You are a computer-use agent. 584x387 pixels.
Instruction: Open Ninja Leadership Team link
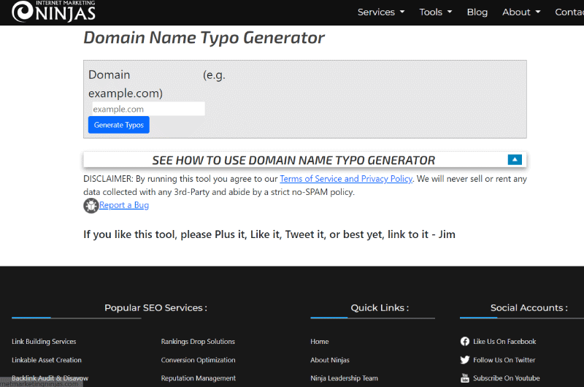pyautogui.click(x=344, y=378)
